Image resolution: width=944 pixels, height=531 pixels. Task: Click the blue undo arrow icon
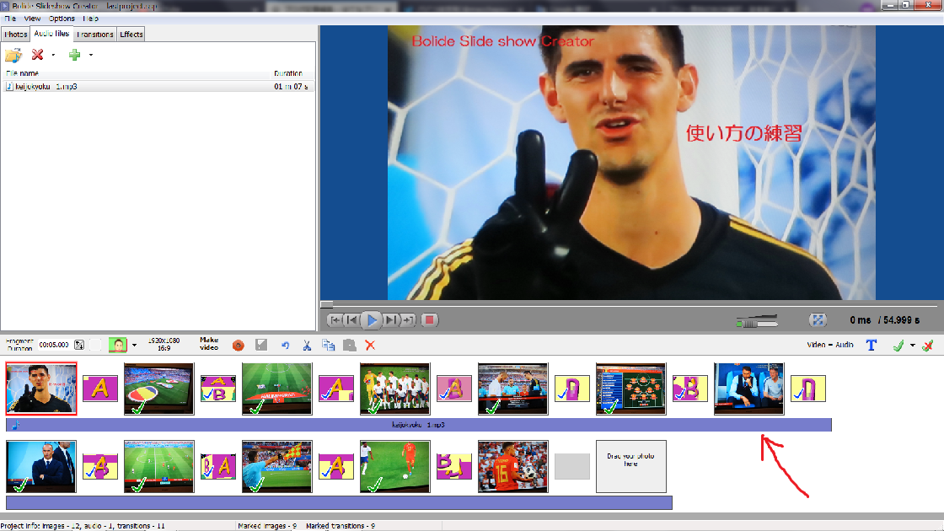coord(286,345)
